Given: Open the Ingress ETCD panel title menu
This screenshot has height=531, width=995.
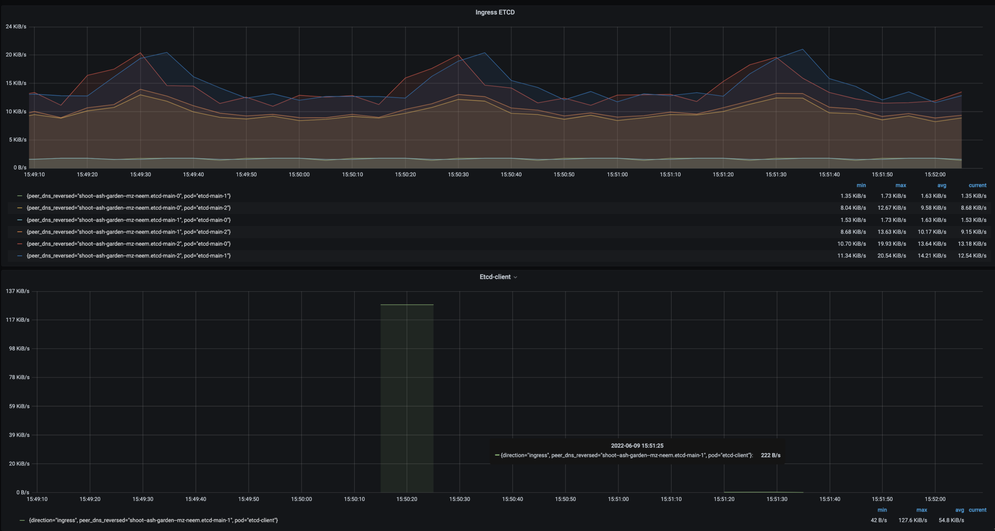Looking at the screenshot, I should [x=495, y=12].
